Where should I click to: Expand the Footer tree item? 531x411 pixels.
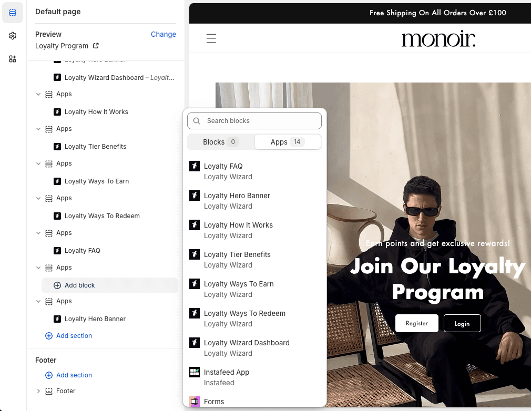[x=38, y=391]
